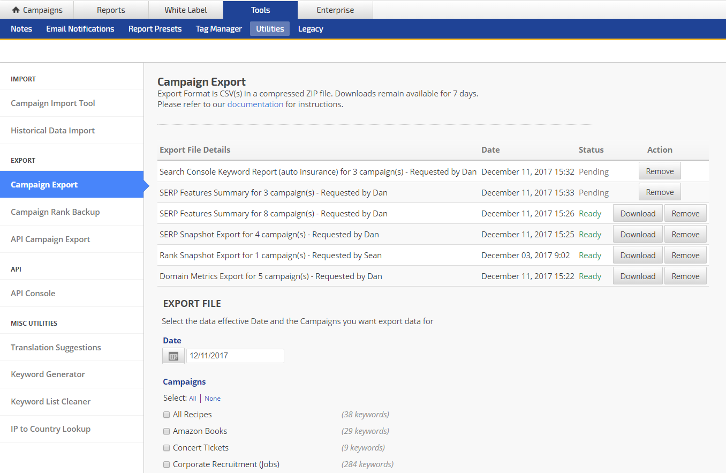Enable the Amazon Books checkbox
The width and height of the screenshot is (726, 473).
[x=167, y=432]
